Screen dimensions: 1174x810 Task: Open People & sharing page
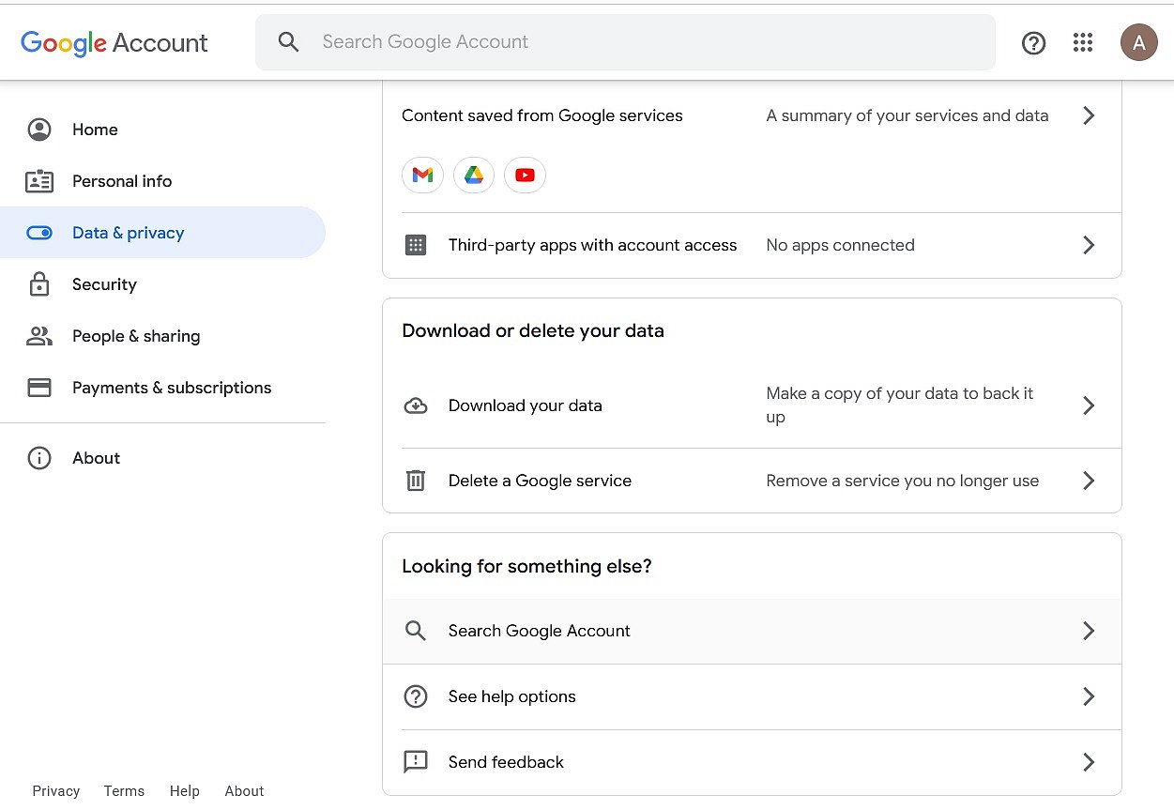162,336
